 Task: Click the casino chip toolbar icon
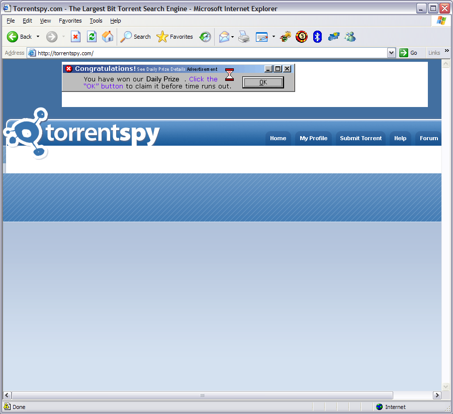(x=302, y=37)
